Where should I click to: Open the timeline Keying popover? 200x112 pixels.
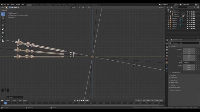click(x=15, y=100)
